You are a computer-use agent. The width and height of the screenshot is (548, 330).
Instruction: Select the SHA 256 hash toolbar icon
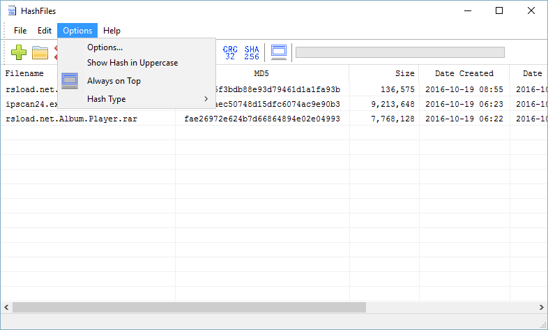tap(252, 52)
